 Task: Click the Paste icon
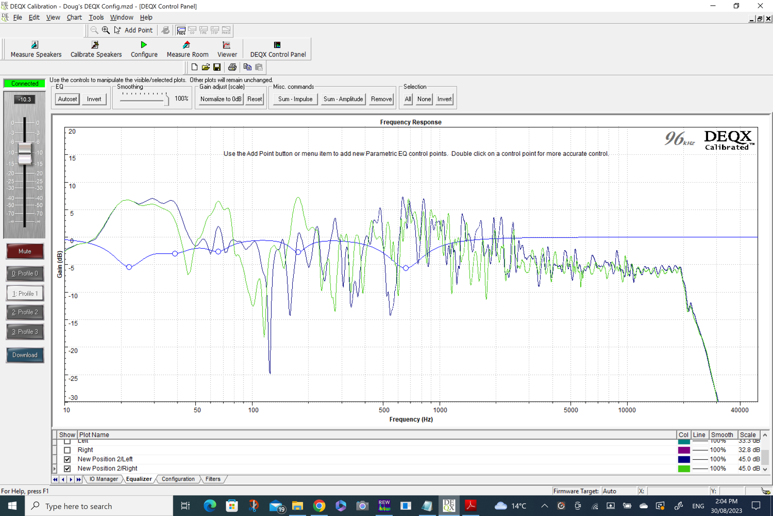coord(259,67)
